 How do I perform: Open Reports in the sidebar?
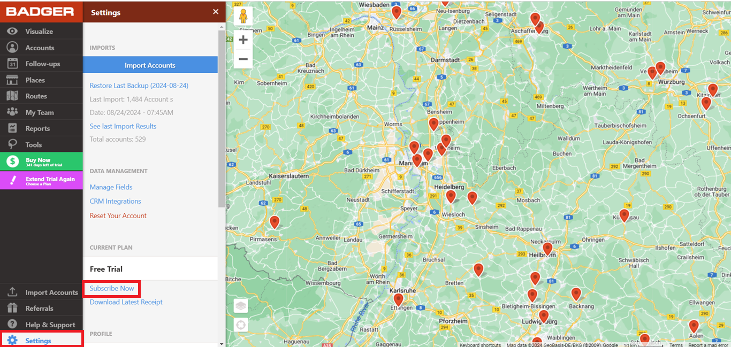tap(41, 128)
